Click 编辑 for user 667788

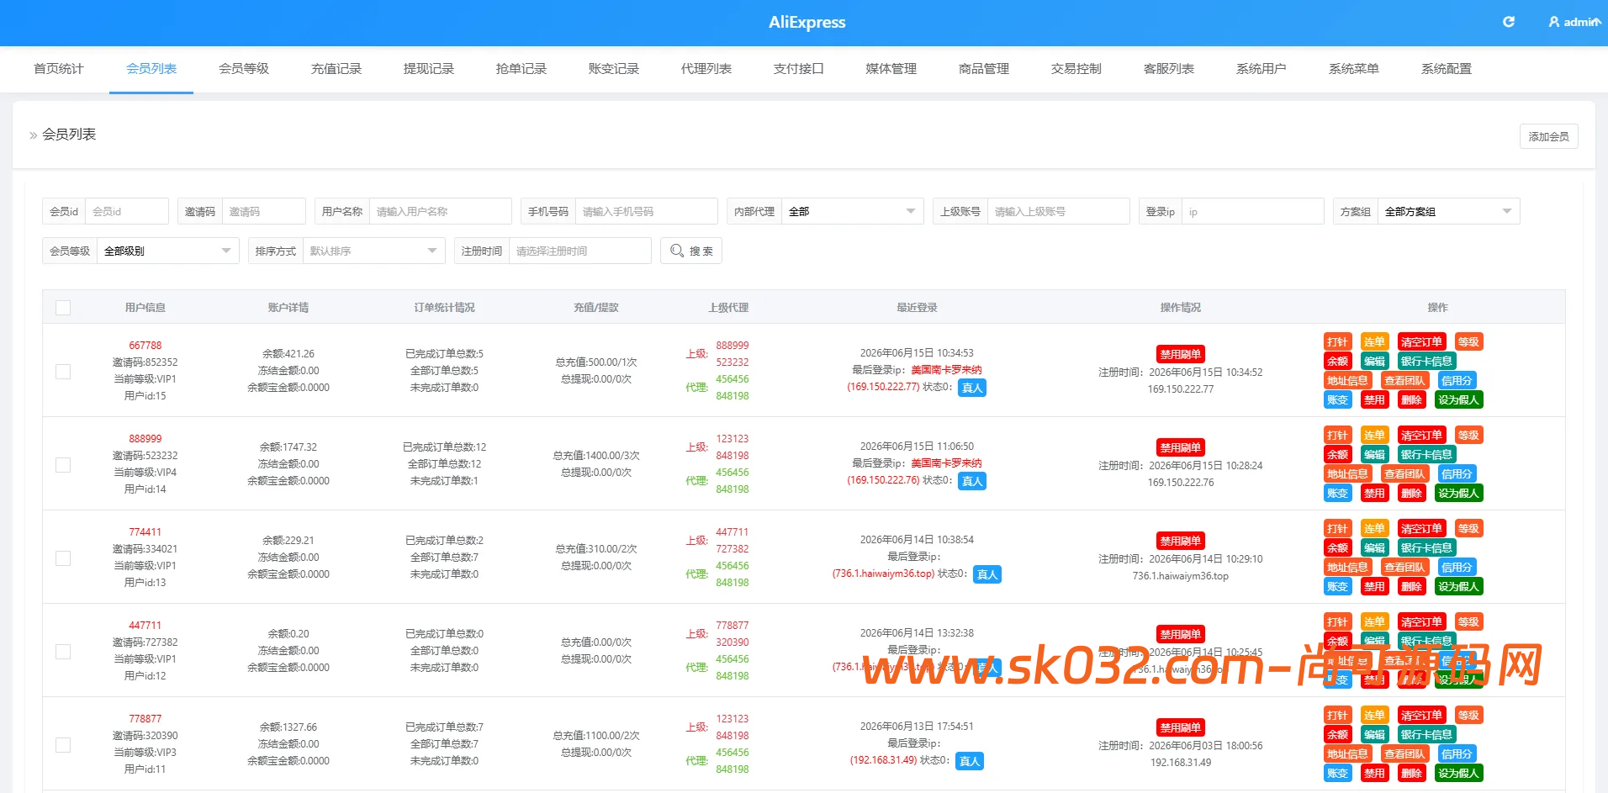point(1374,362)
